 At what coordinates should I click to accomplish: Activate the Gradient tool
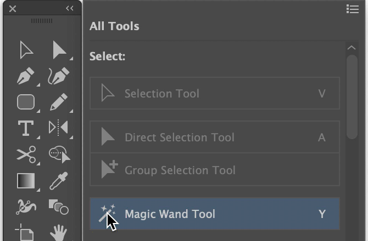(x=25, y=181)
